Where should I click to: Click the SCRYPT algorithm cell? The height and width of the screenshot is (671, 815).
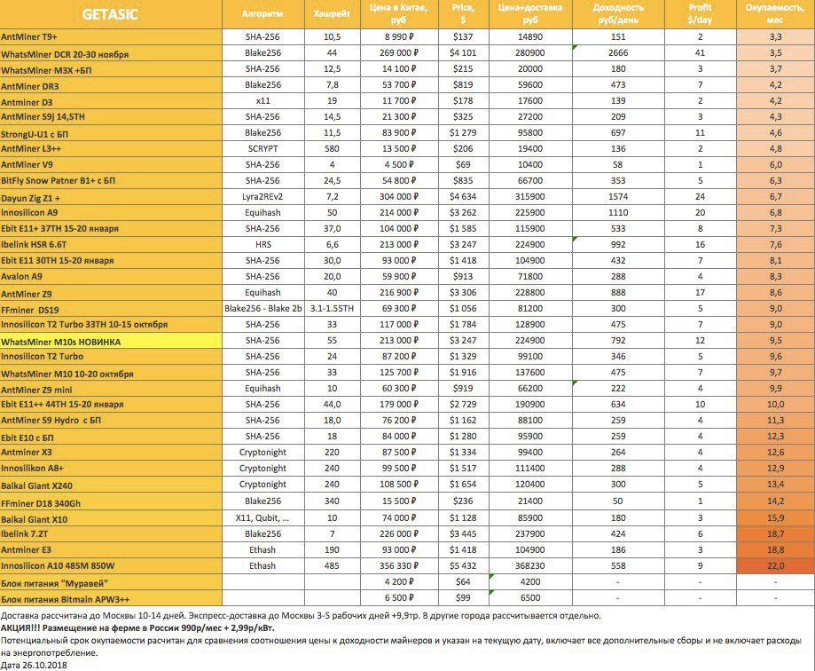pyautogui.click(x=263, y=149)
